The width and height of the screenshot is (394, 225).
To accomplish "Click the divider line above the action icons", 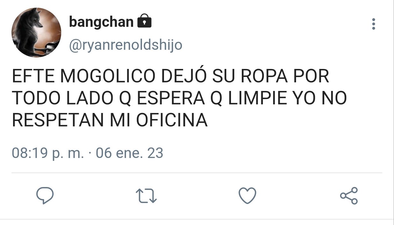I will pyautogui.click(x=197, y=173).
